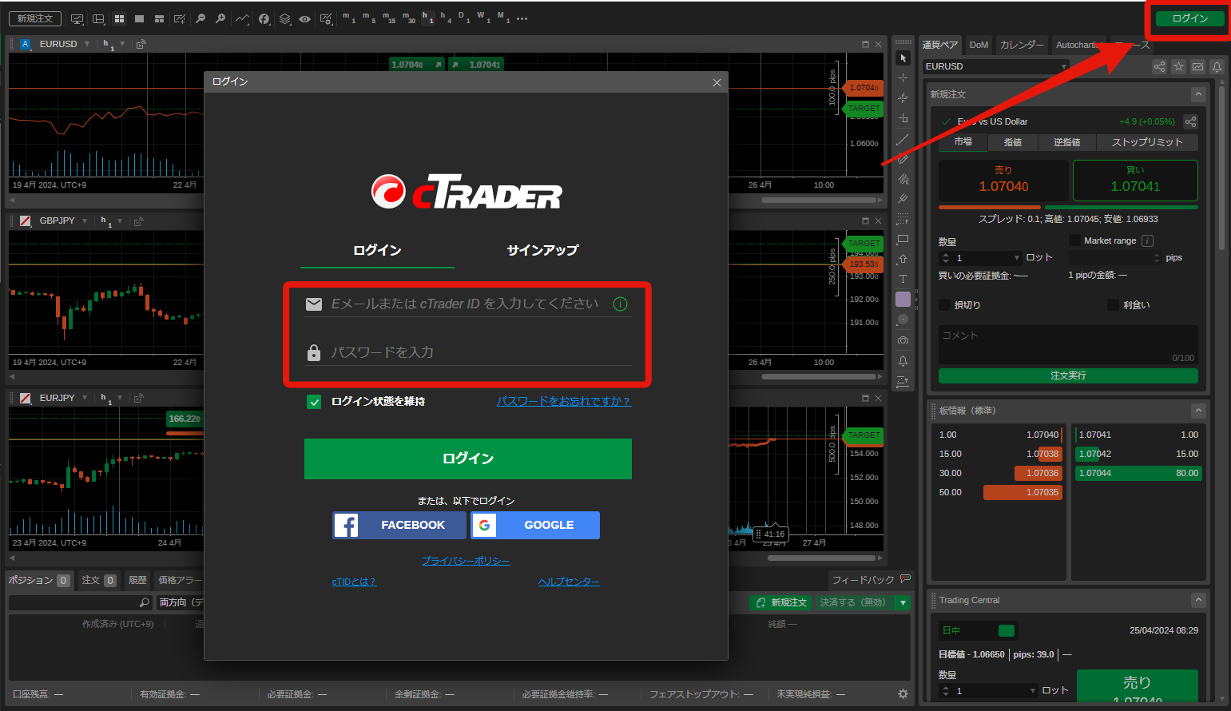The height and width of the screenshot is (711, 1231).
Task: Enable 損切り stop loss checkbox
Action: pyautogui.click(x=944, y=304)
